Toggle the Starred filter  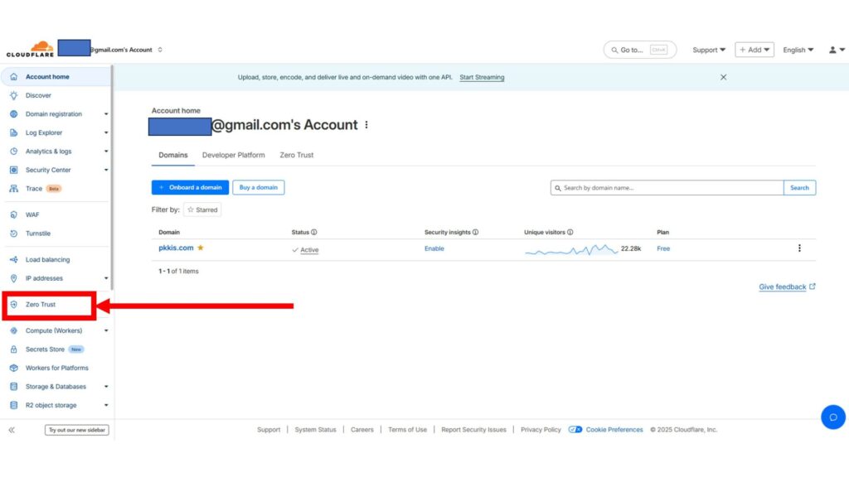202,210
